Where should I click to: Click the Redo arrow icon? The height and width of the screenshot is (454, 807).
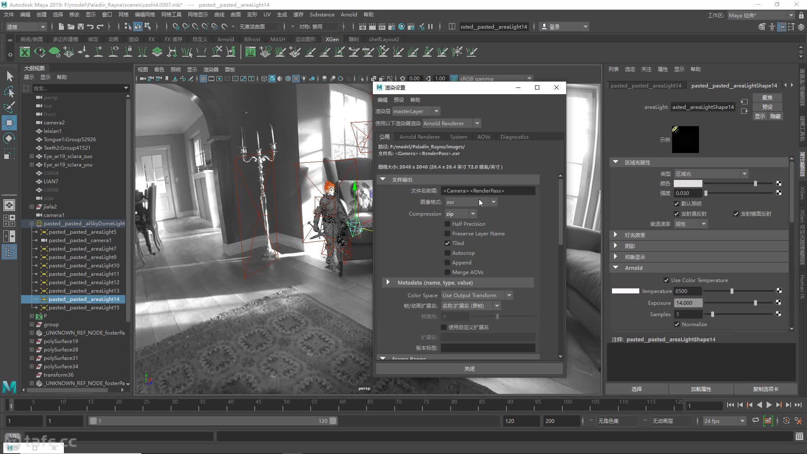(100, 26)
